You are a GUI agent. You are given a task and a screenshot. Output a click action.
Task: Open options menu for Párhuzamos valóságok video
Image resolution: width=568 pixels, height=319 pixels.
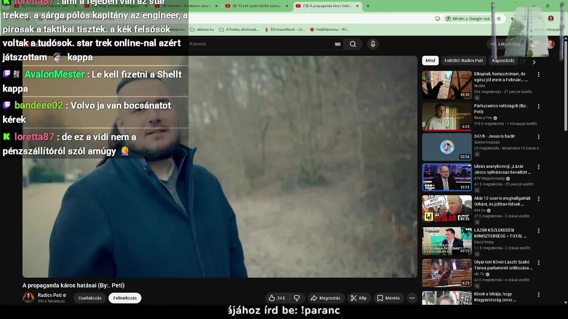pos(539,106)
